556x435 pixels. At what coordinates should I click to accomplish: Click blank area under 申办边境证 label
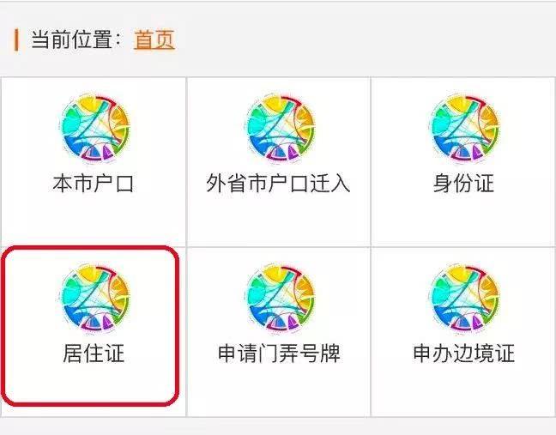(464, 390)
